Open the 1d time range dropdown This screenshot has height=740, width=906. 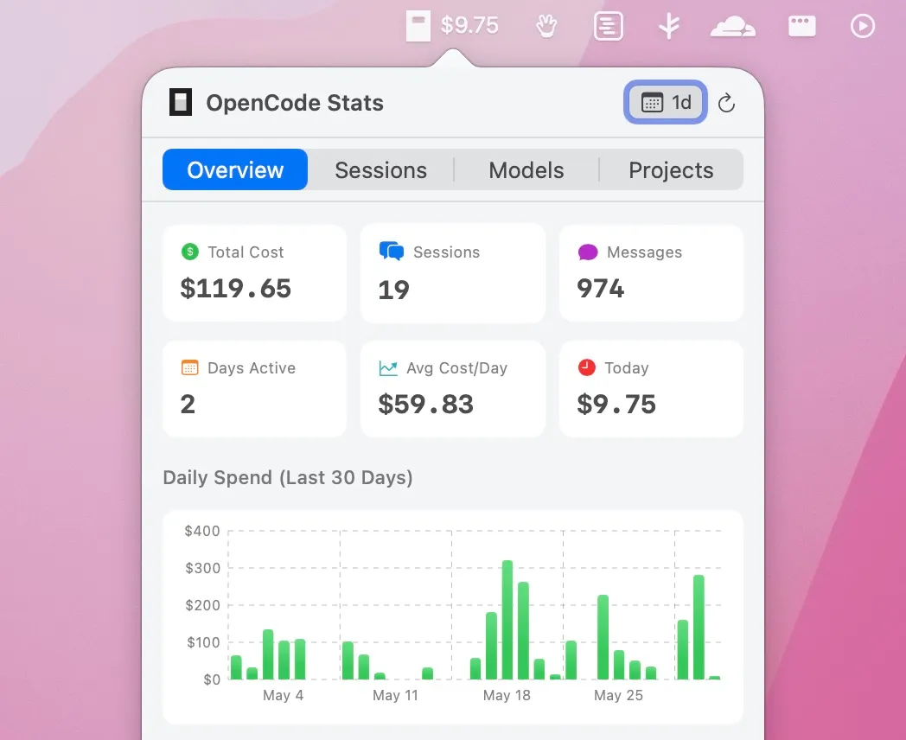tap(666, 102)
